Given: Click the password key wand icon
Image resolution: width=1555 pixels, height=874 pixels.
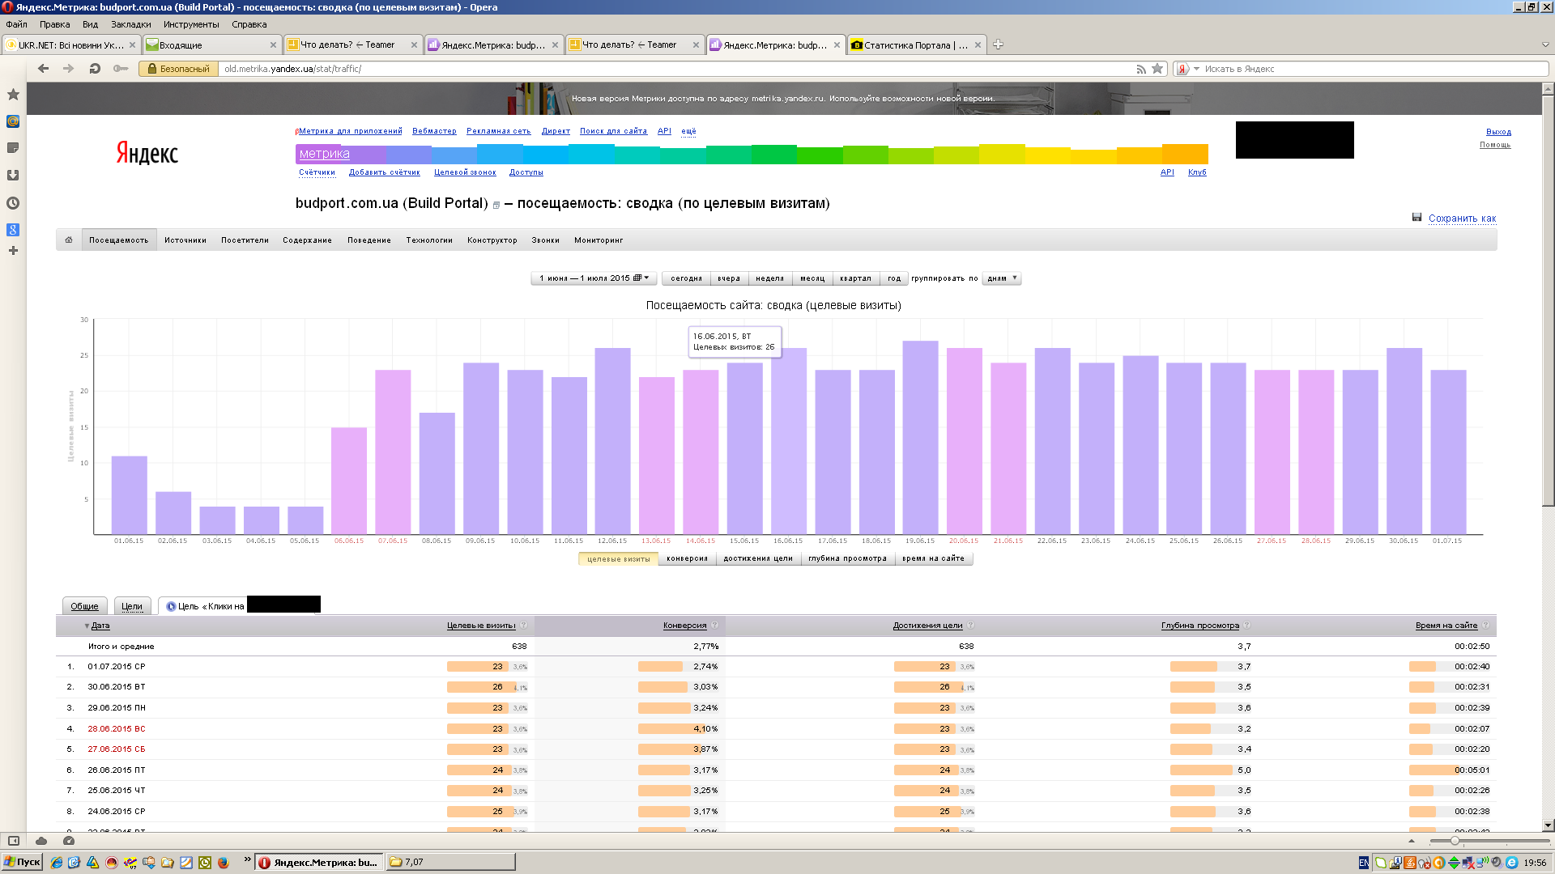Looking at the screenshot, I should click(x=121, y=69).
